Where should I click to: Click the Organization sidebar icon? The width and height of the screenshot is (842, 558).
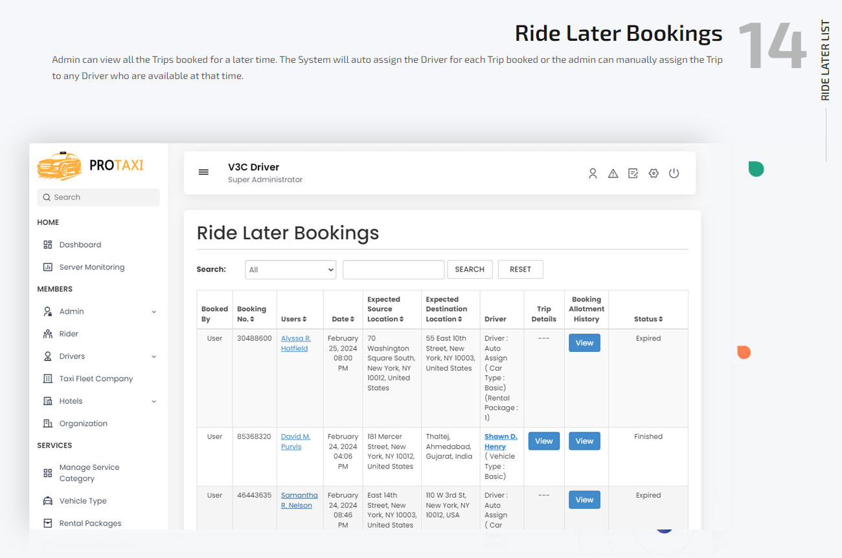[47, 423]
